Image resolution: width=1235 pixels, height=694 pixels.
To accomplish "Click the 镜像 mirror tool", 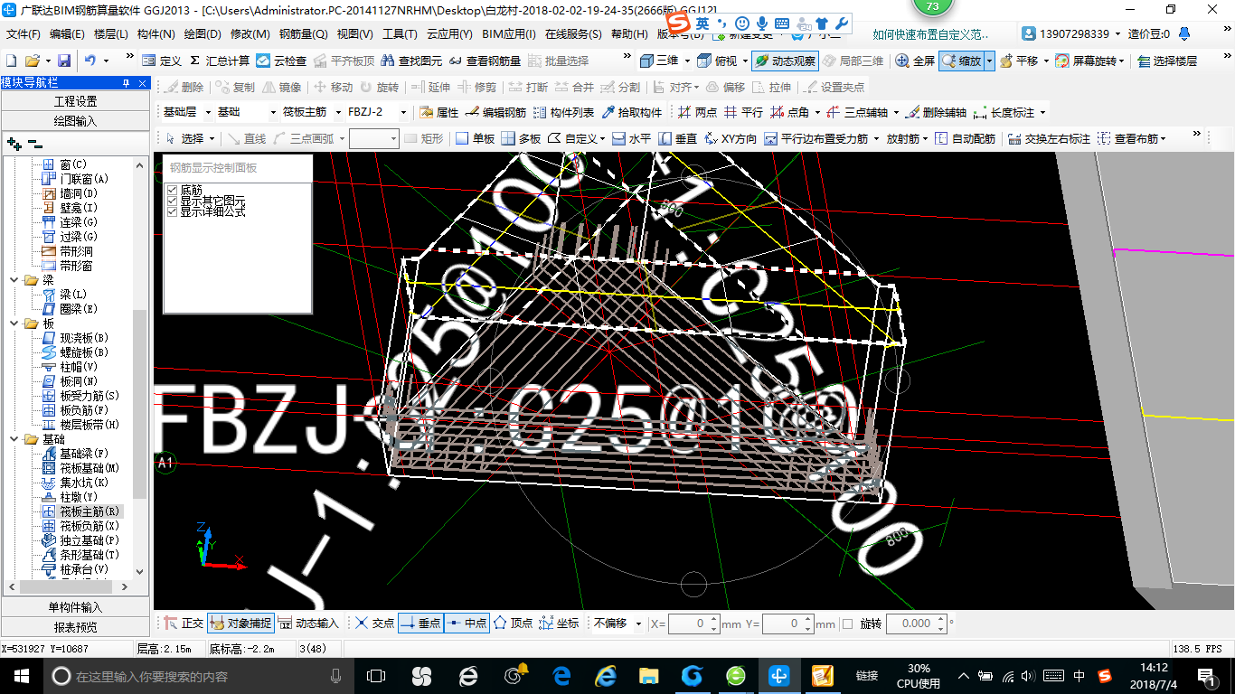I will tap(281, 88).
